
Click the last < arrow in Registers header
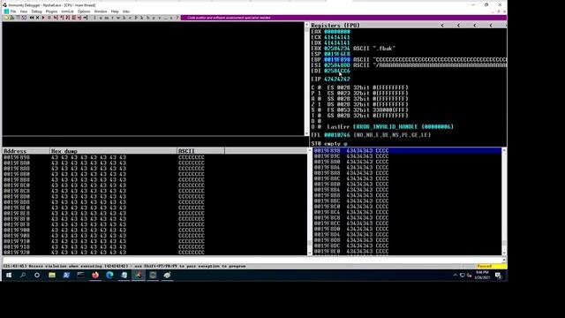pyautogui.click(x=491, y=26)
